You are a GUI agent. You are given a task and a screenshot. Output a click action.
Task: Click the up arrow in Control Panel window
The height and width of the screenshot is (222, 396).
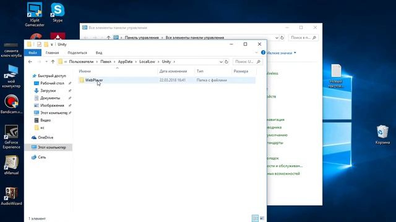(108, 38)
